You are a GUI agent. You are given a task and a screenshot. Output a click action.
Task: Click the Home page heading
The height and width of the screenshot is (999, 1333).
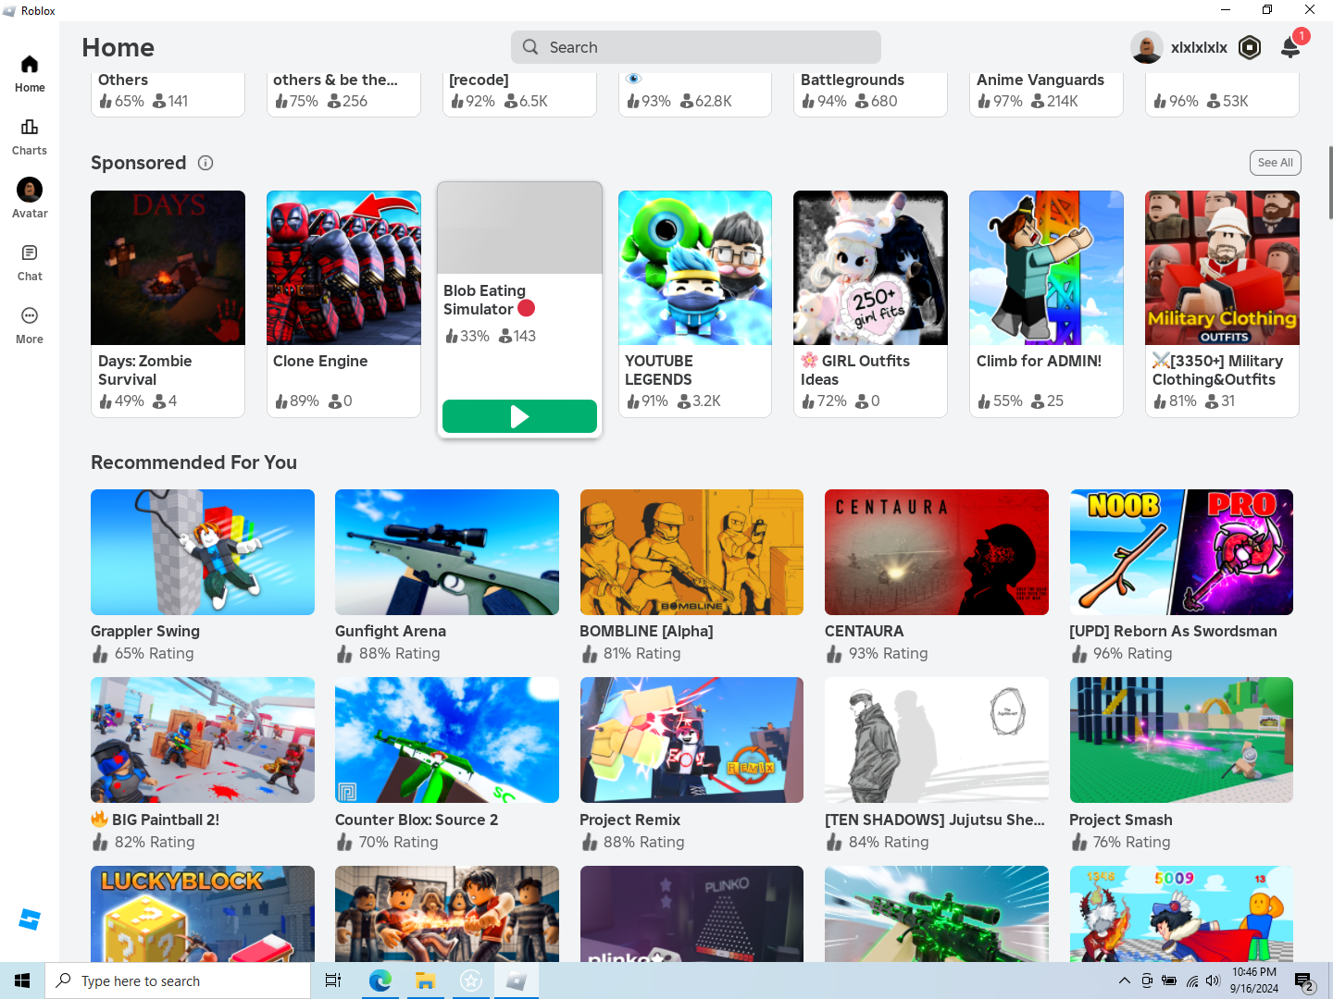tap(118, 47)
